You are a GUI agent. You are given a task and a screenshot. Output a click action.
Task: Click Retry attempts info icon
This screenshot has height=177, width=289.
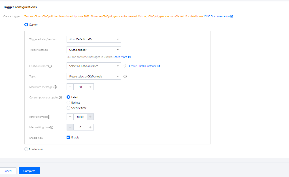pyautogui.click(x=49, y=117)
